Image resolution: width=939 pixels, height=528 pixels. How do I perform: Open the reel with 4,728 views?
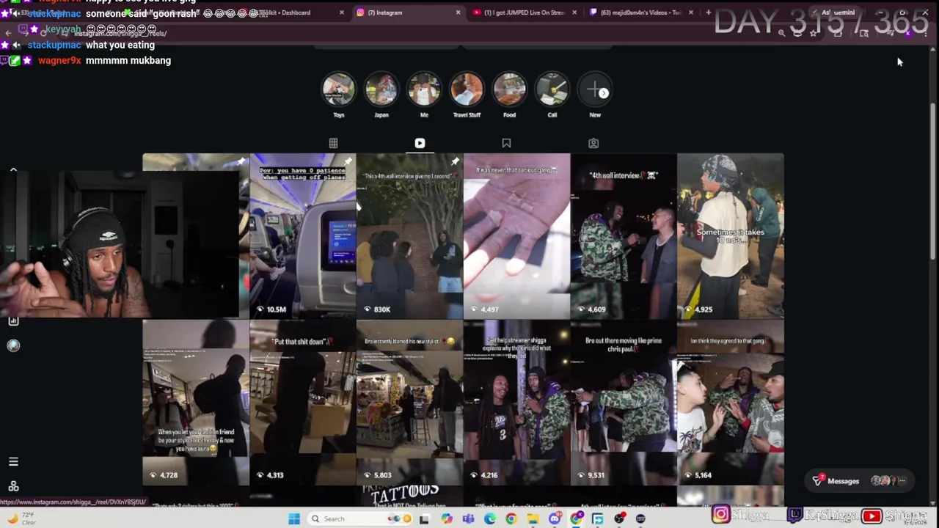point(196,402)
